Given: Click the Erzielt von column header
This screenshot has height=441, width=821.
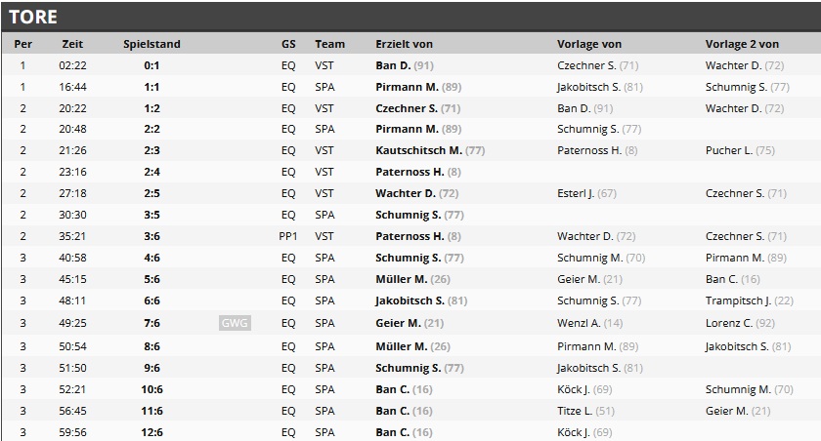Looking at the screenshot, I should (x=404, y=44).
